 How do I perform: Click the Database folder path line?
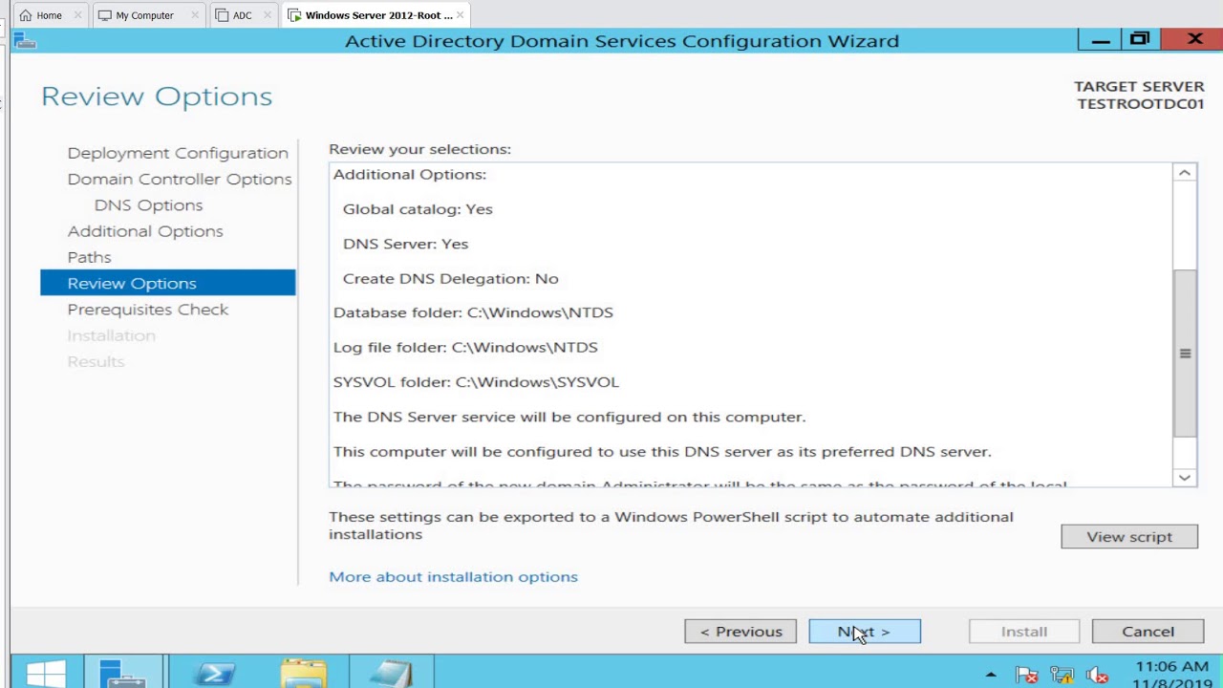473,312
